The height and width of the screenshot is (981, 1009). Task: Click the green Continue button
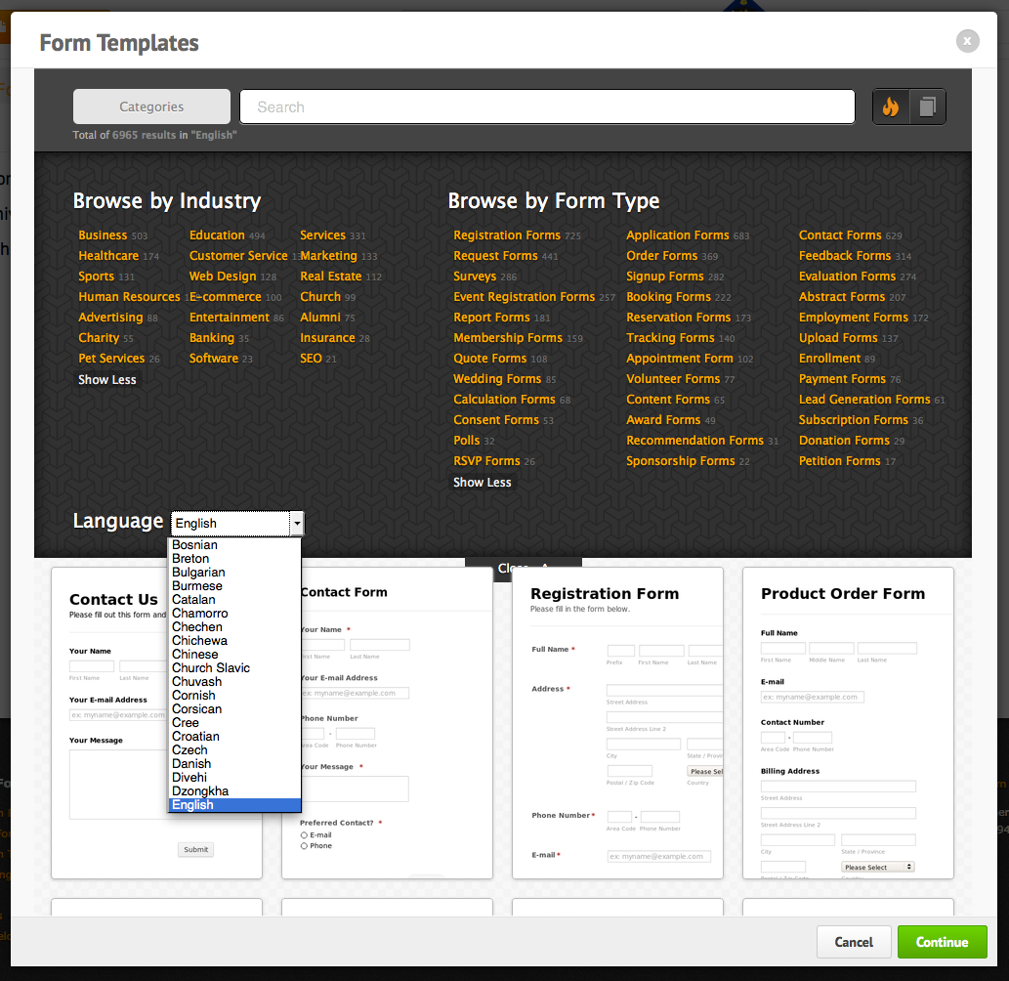pos(942,942)
